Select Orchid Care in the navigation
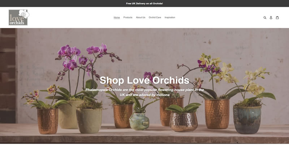 point(155,17)
